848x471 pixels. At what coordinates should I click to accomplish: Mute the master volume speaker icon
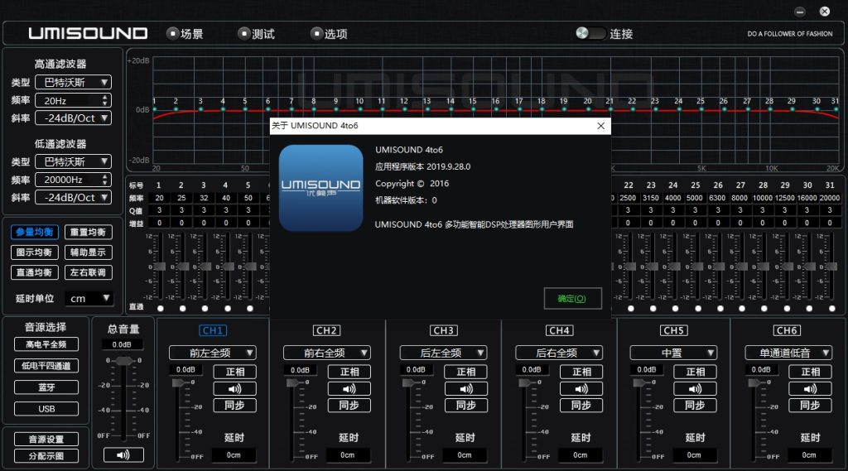(123, 454)
